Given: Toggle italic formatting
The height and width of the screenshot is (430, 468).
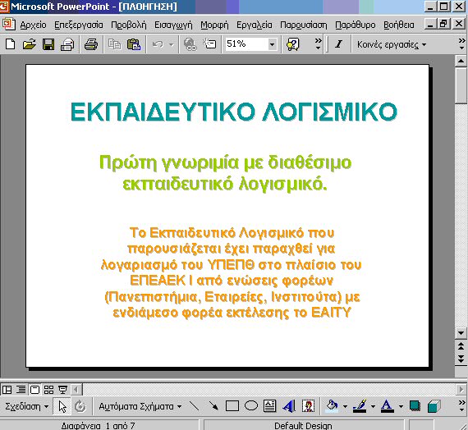Looking at the screenshot, I should pyautogui.click(x=338, y=44).
